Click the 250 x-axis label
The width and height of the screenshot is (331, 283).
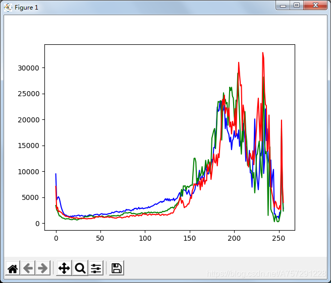point(279,238)
